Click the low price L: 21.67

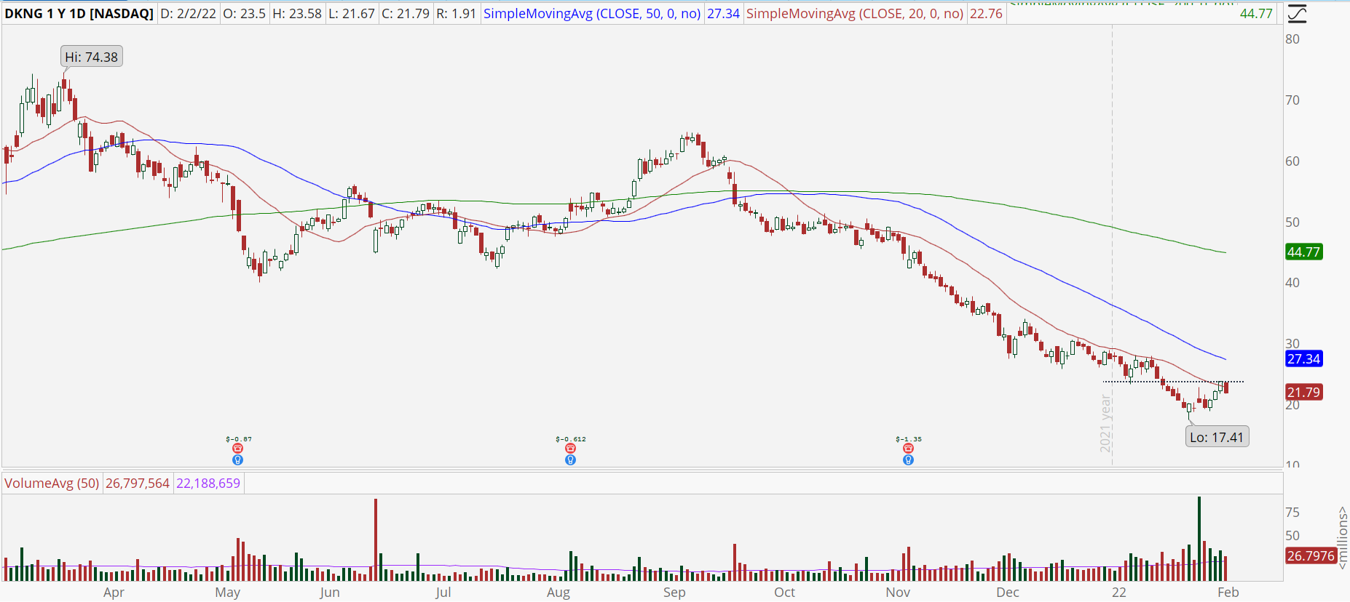pyautogui.click(x=352, y=14)
